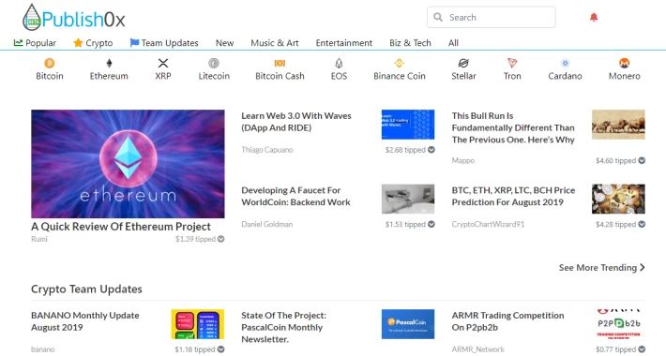
Task: Expand tip details for $1.53 tipped
Action: 431,224
